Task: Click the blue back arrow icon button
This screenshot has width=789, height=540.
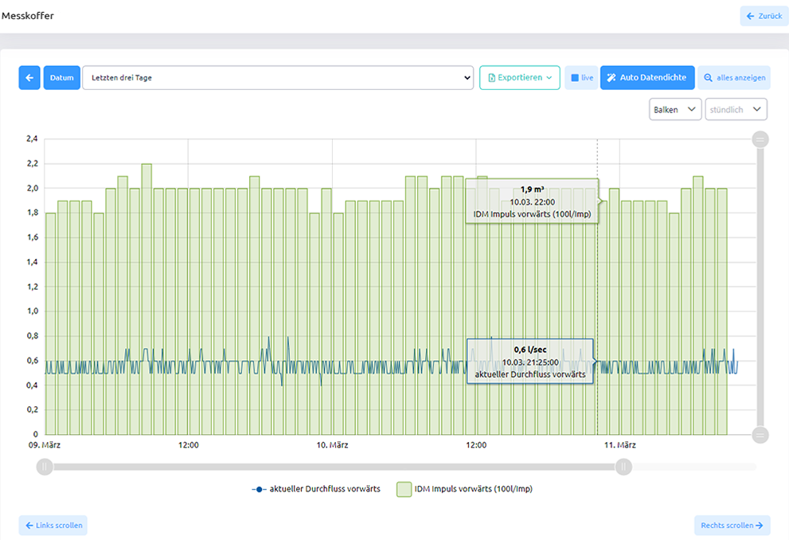Action: [x=29, y=78]
